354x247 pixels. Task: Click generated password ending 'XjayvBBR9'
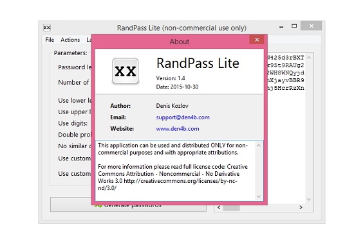point(285,80)
